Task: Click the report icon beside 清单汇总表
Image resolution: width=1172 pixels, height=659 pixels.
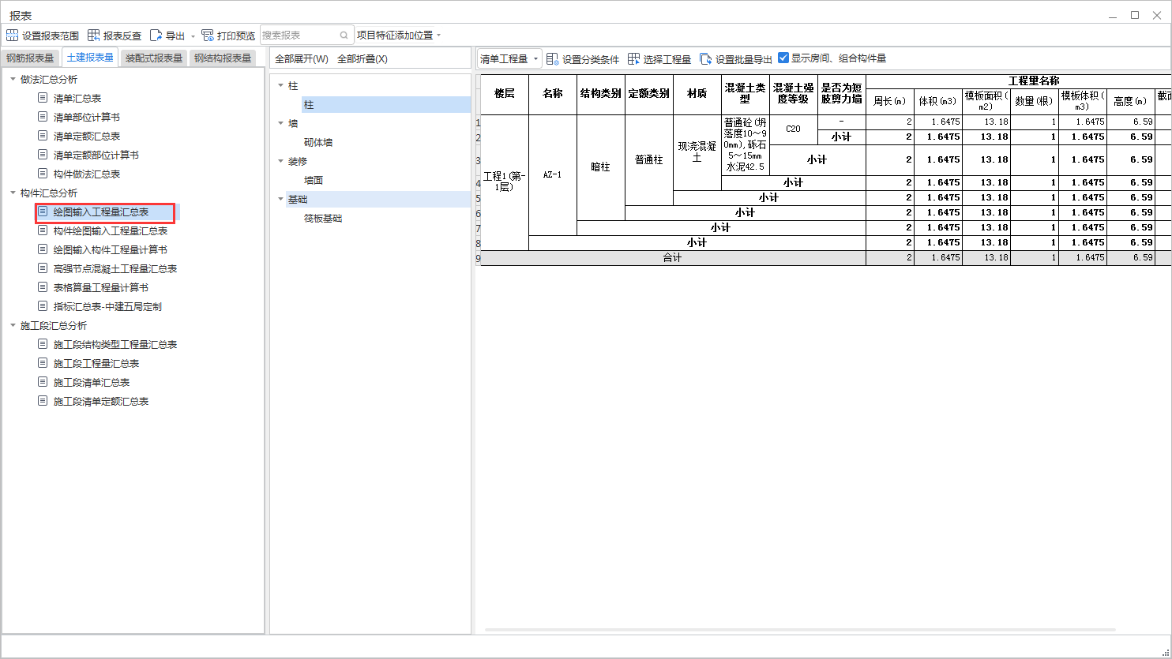Action: click(43, 98)
